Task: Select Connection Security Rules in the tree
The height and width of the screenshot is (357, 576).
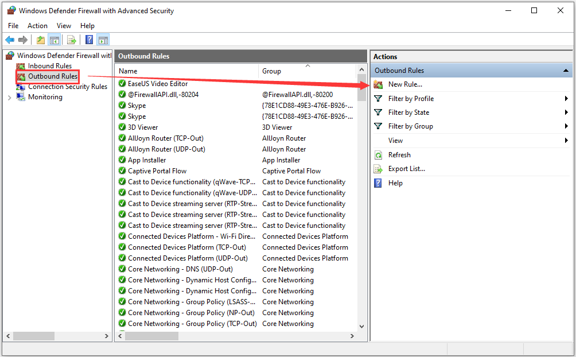Action: point(68,87)
